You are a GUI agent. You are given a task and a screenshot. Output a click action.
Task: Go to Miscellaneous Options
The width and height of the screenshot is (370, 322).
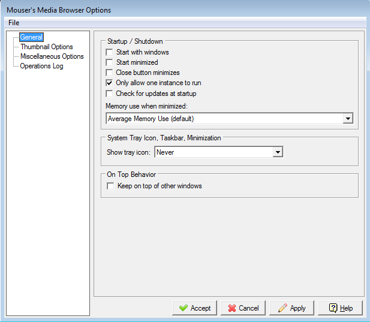tap(52, 56)
